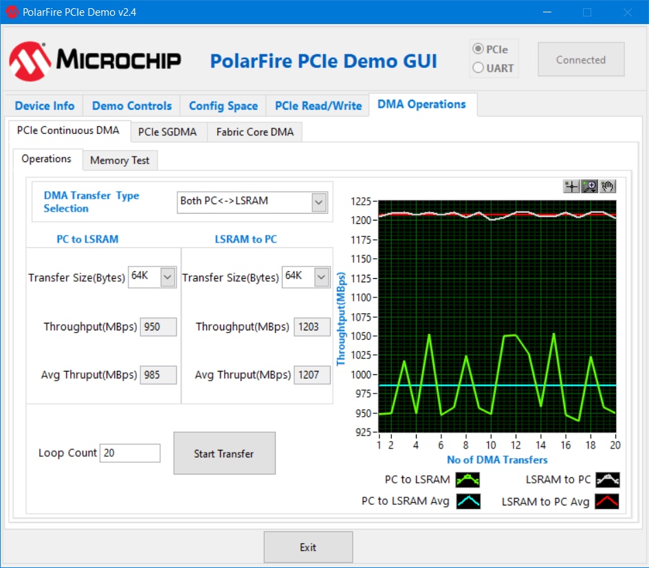Minimize the PolarFire PCIe Demo window
Image resolution: width=649 pixels, height=568 pixels.
(547, 12)
